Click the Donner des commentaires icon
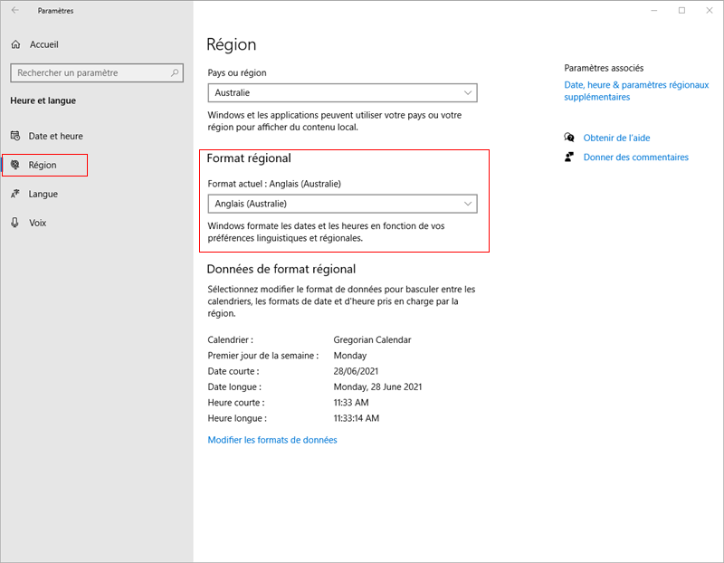 pyautogui.click(x=569, y=157)
